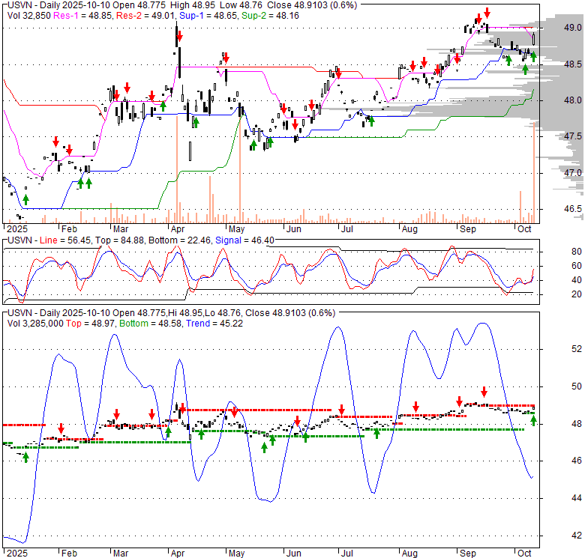Click the red down arrow in early February of bottom panel

click(61, 428)
